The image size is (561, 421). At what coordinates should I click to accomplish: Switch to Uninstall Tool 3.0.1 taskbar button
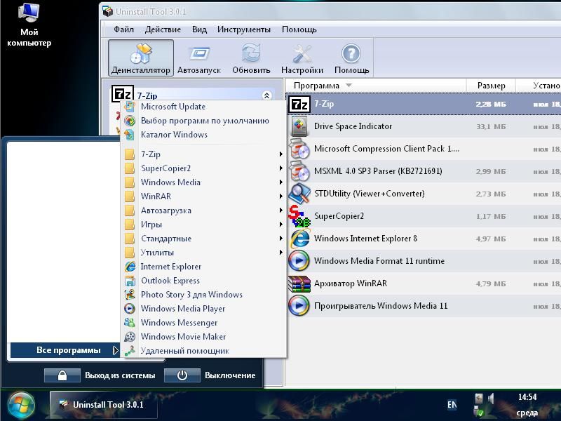(x=103, y=405)
